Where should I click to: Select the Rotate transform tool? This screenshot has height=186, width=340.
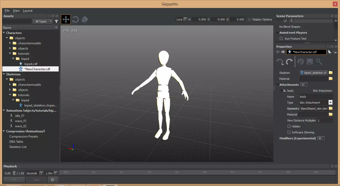[x=75, y=19]
